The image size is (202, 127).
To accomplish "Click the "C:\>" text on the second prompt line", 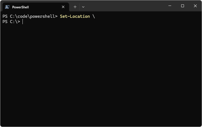I will [15, 22].
